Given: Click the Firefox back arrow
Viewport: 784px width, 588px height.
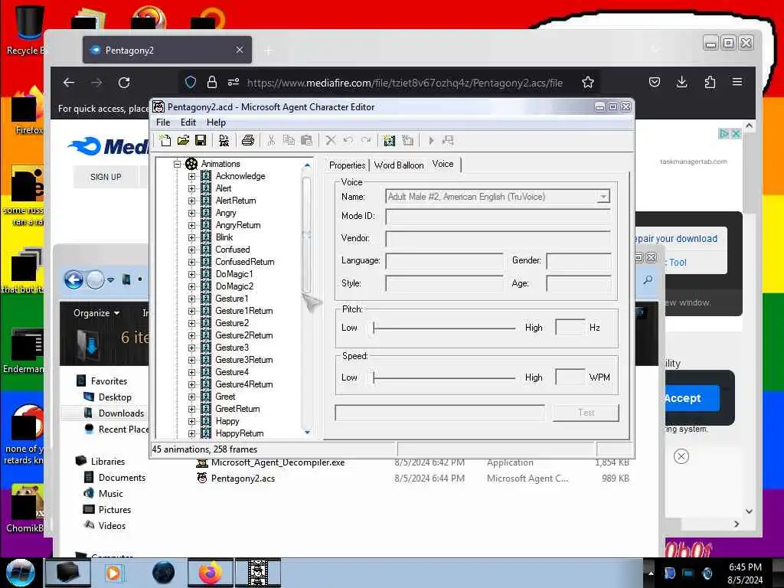Looking at the screenshot, I should (x=69, y=83).
